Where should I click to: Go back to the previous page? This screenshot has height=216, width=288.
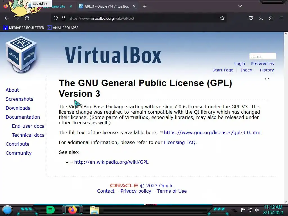tap(7, 18)
